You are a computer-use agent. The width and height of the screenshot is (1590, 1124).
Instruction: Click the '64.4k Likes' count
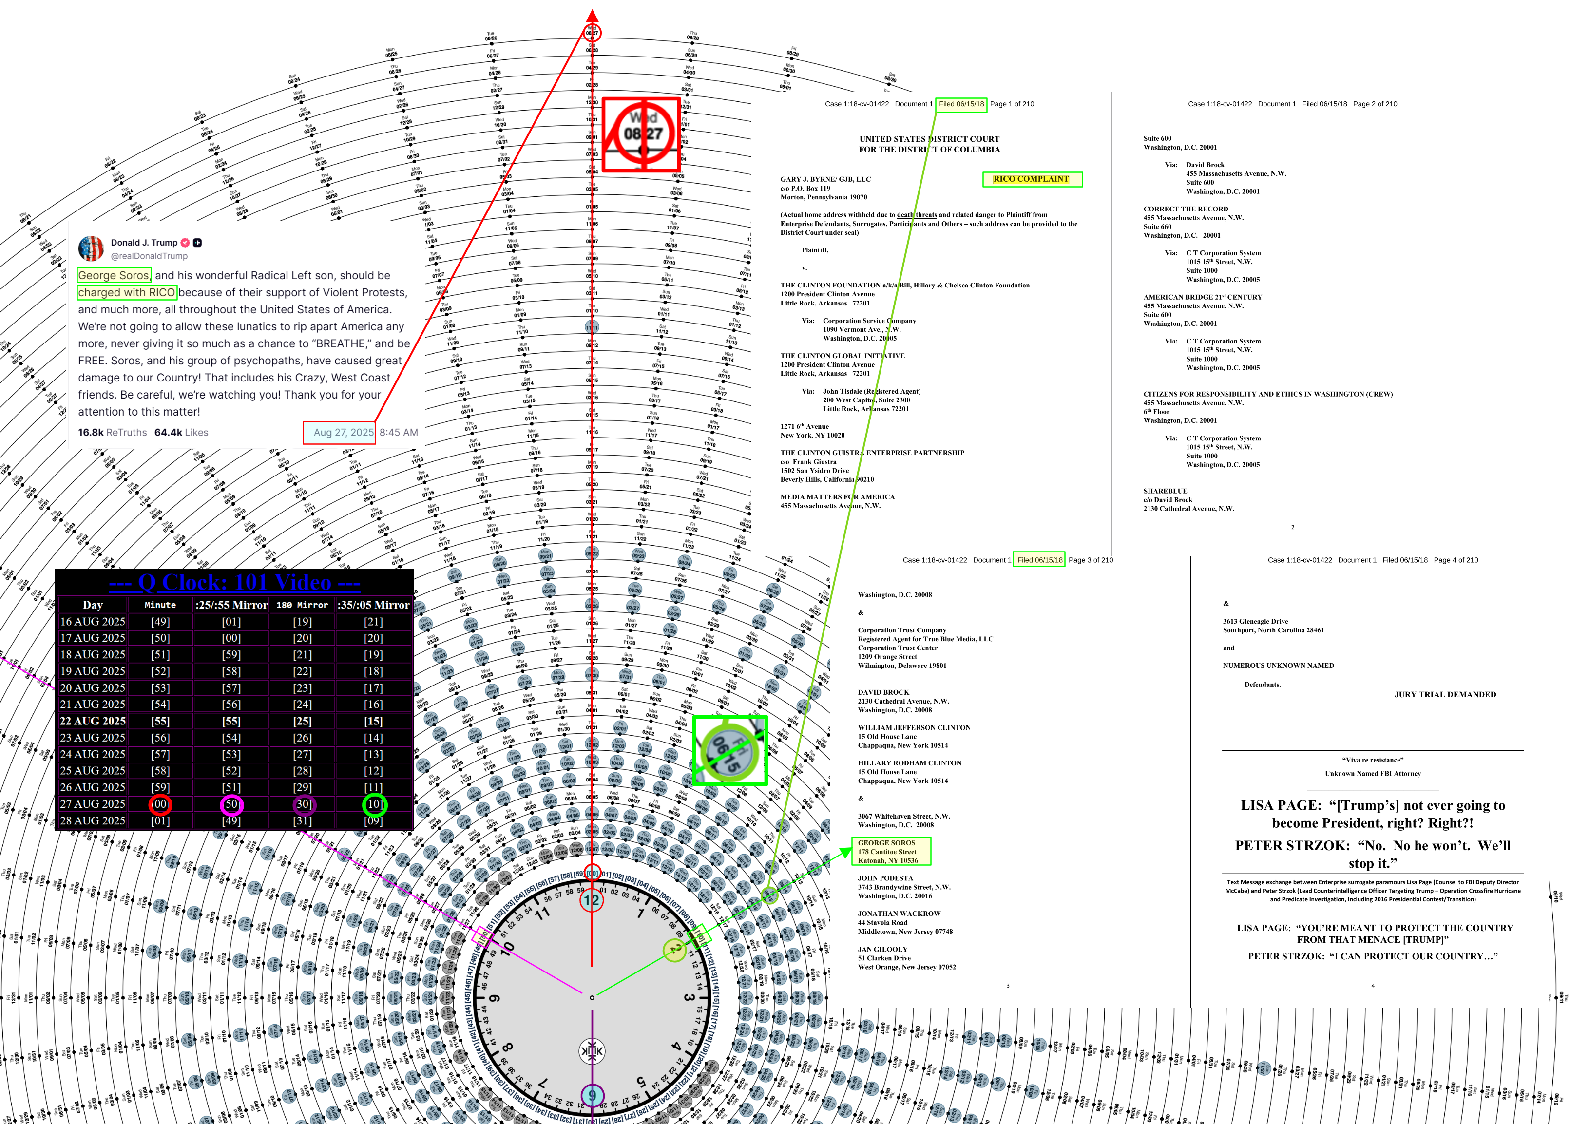[x=181, y=432]
